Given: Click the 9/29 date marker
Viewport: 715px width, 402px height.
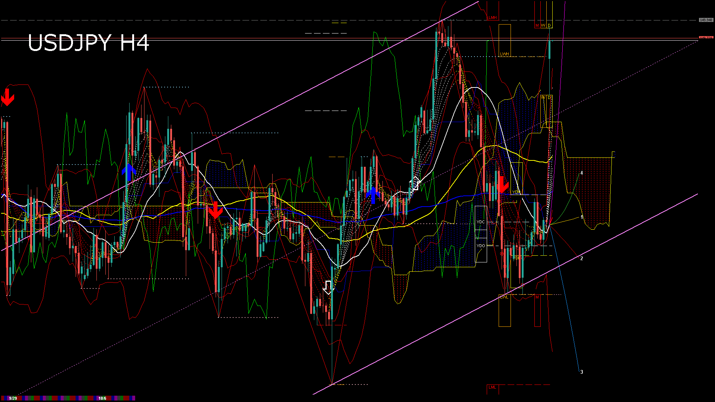Looking at the screenshot, I should point(13,398).
